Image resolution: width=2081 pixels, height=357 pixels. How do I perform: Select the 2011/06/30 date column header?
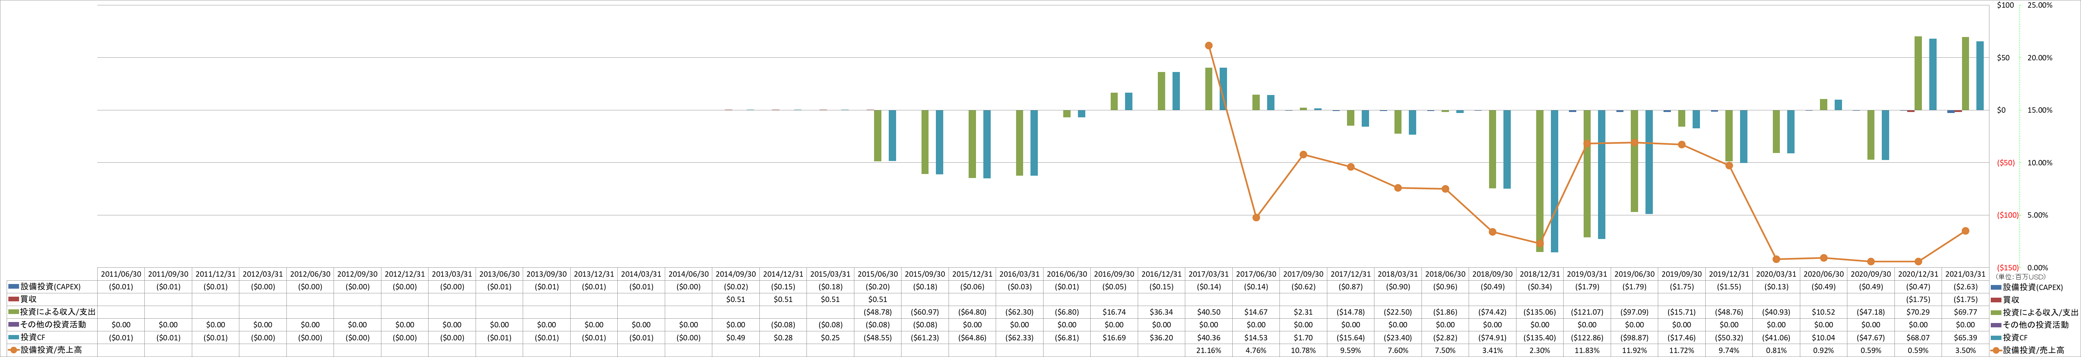[x=121, y=274]
